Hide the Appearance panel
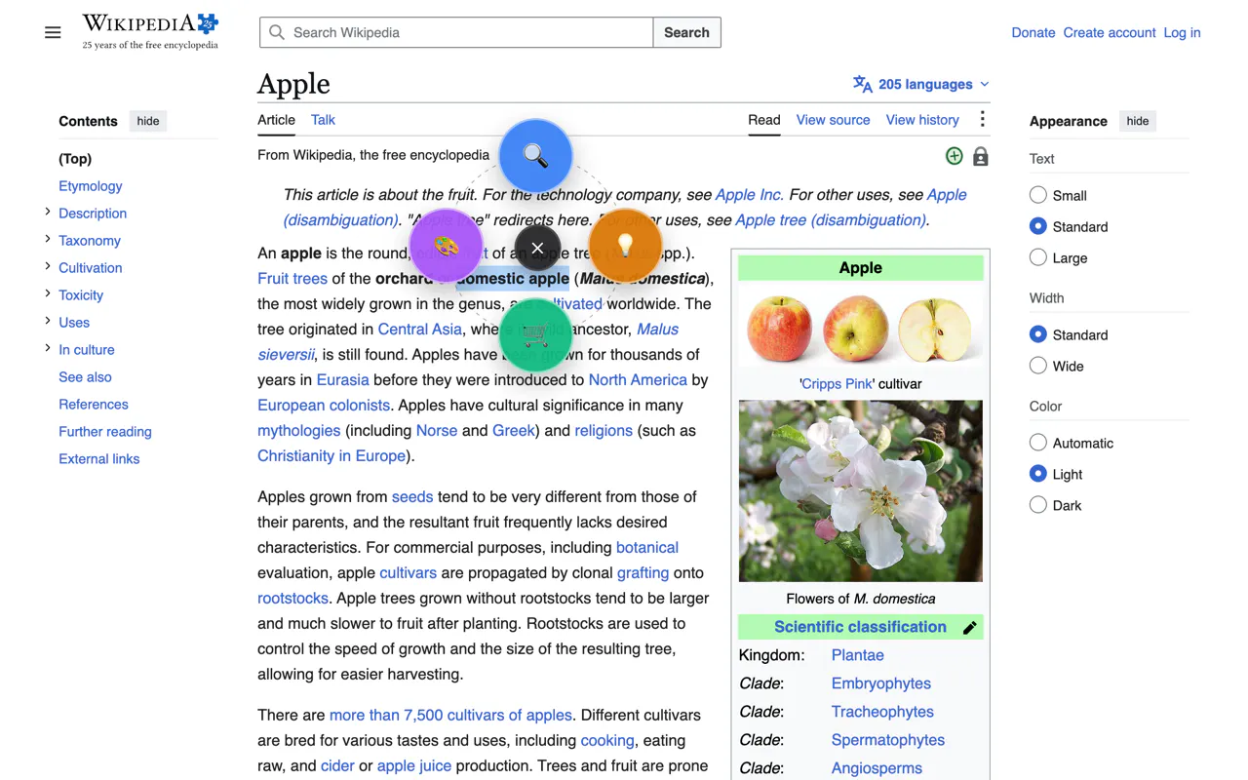 (x=1138, y=121)
